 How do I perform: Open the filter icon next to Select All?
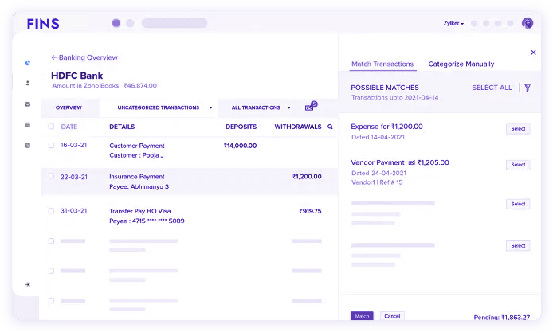(528, 88)
